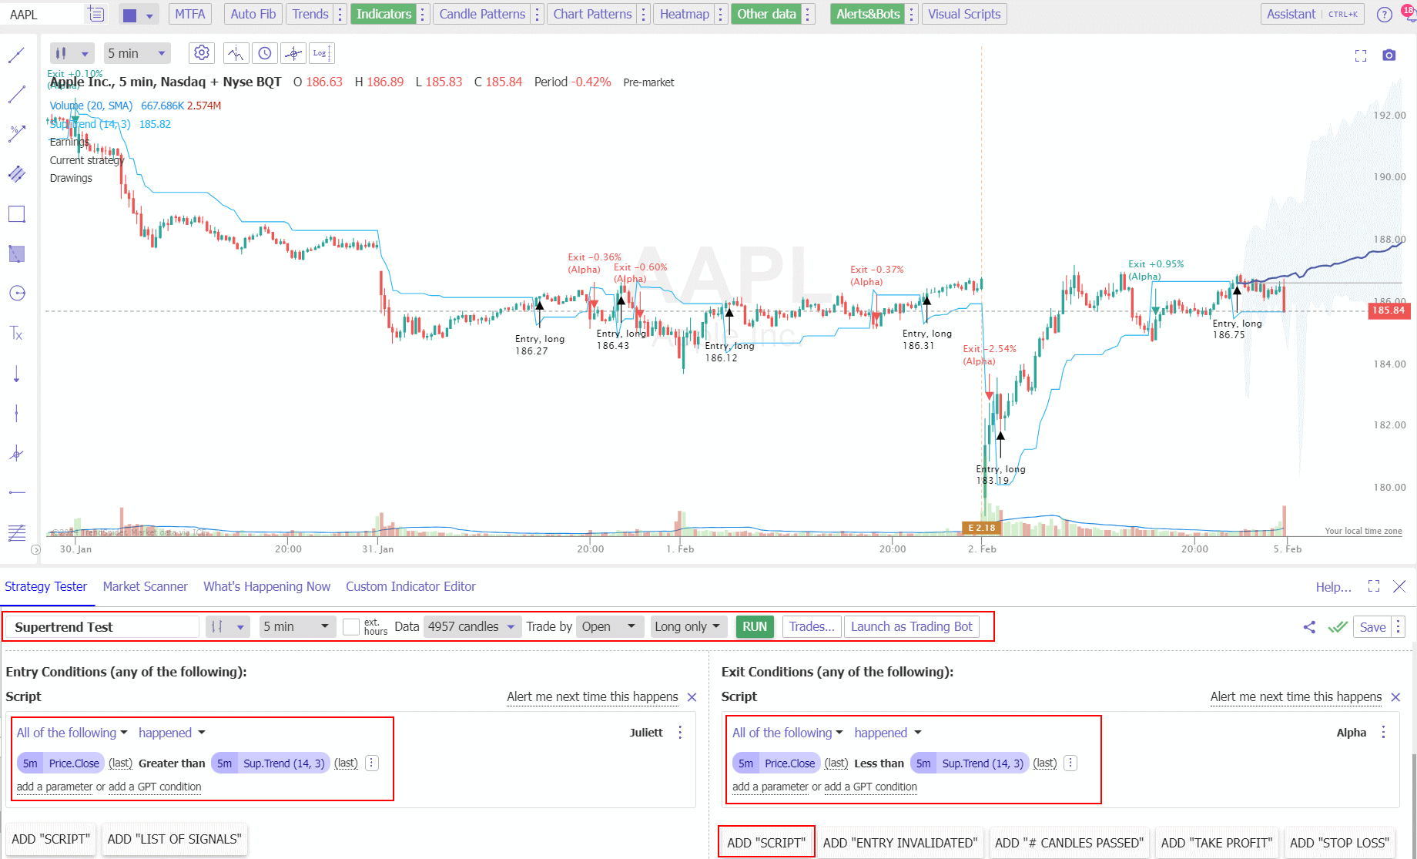Click the Supertrend Test name field

pos(101,626)
